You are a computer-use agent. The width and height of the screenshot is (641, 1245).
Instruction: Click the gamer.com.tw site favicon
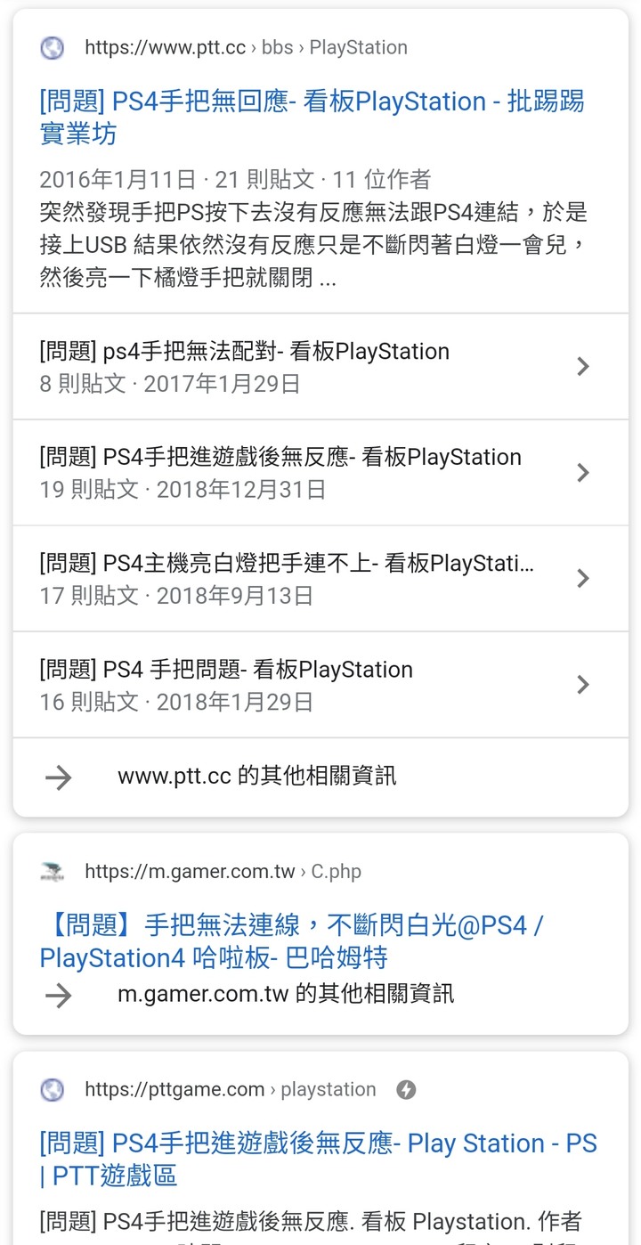pos(53,872)
